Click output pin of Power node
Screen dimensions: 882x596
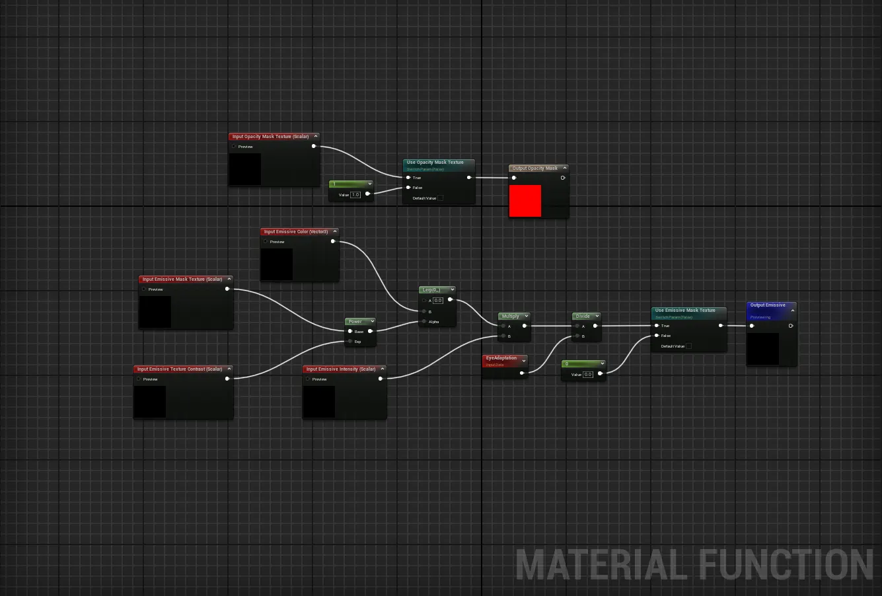point(370,332)
